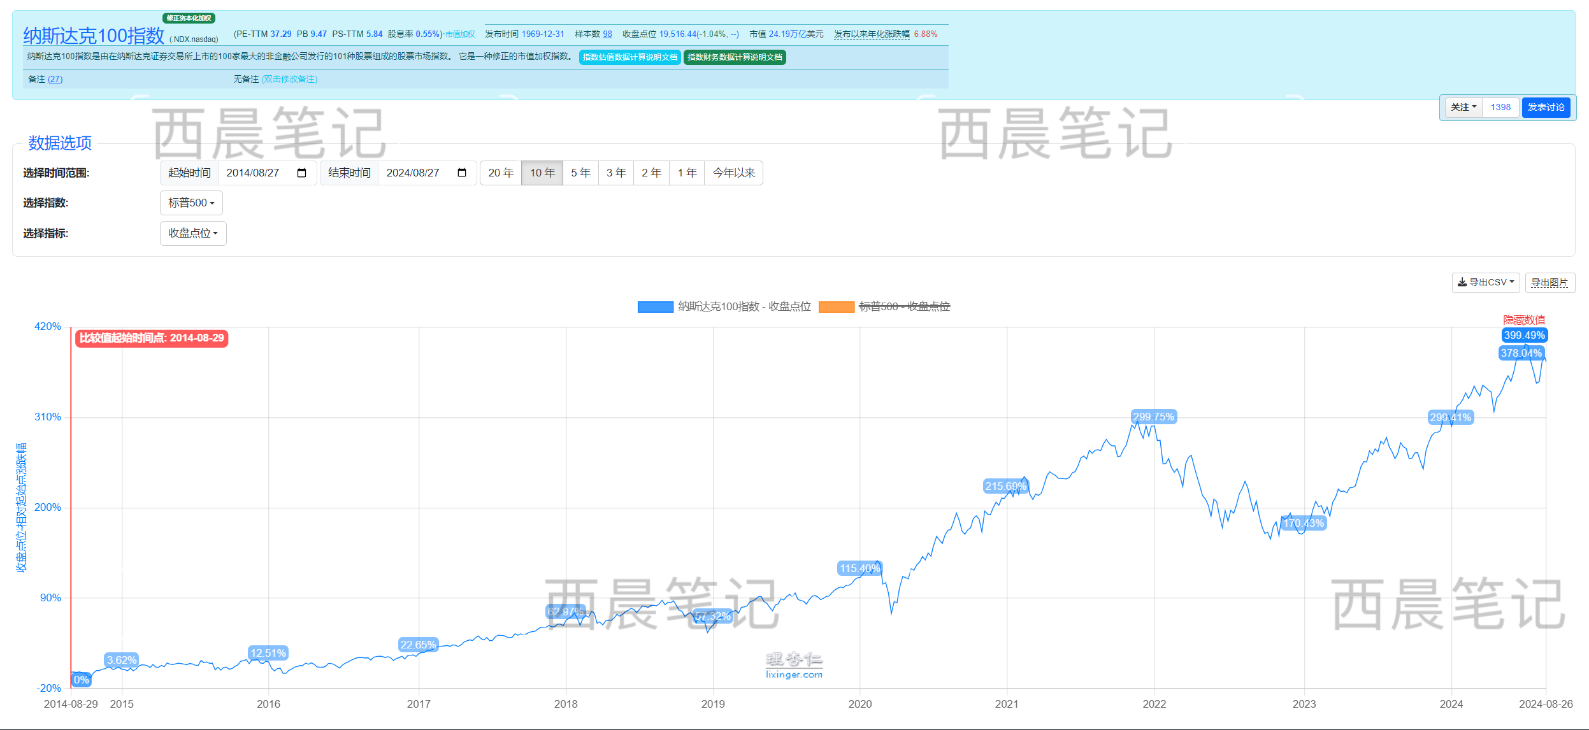The image size is (1589, 730).
Task: Switch to the 20年 time range
Action: click(x=502, y=173)
